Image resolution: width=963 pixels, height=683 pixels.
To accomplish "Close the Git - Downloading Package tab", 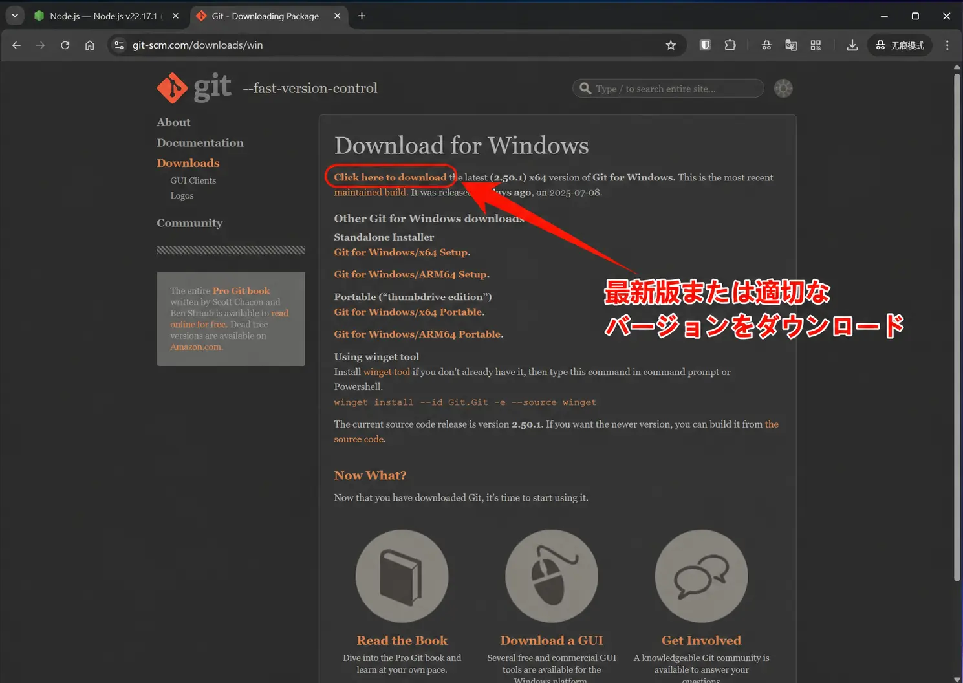I will [x=337, y=16].
